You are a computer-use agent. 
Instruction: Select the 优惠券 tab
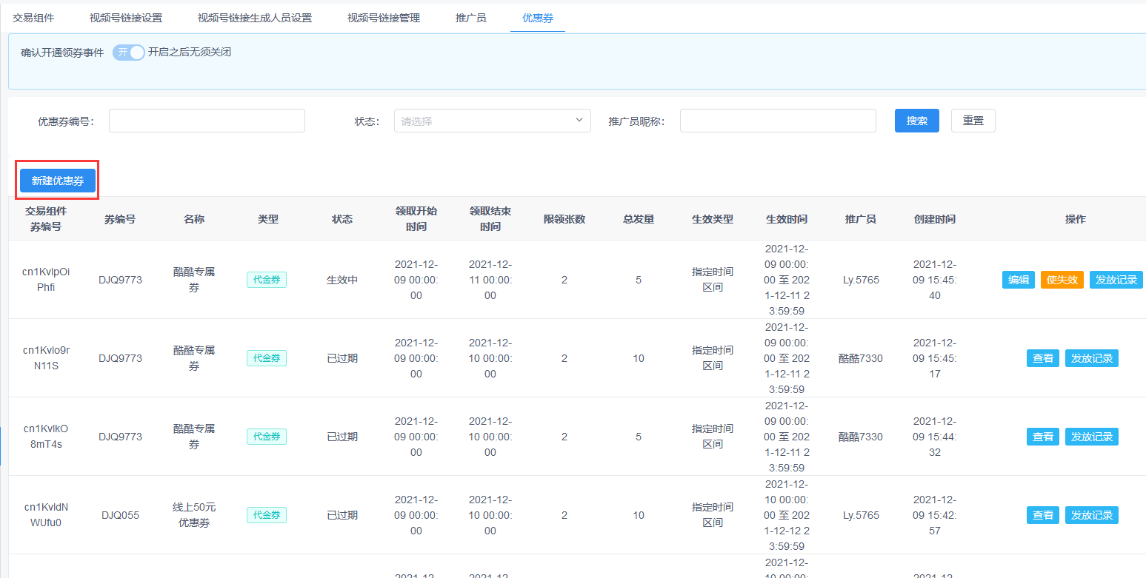(538, 18)
